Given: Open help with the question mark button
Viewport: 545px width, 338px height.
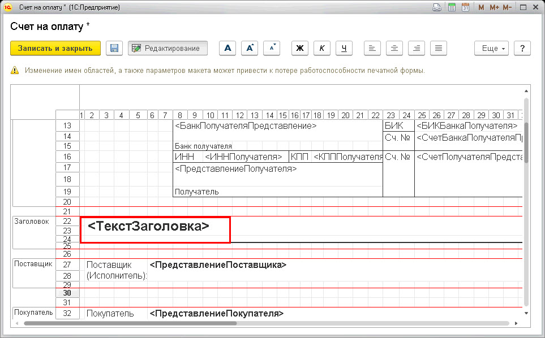Looking at the screenshot, I should tap(522, 48).
